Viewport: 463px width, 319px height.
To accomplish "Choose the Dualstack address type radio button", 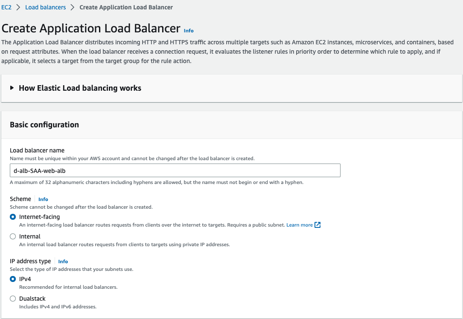I will (13, 299).
